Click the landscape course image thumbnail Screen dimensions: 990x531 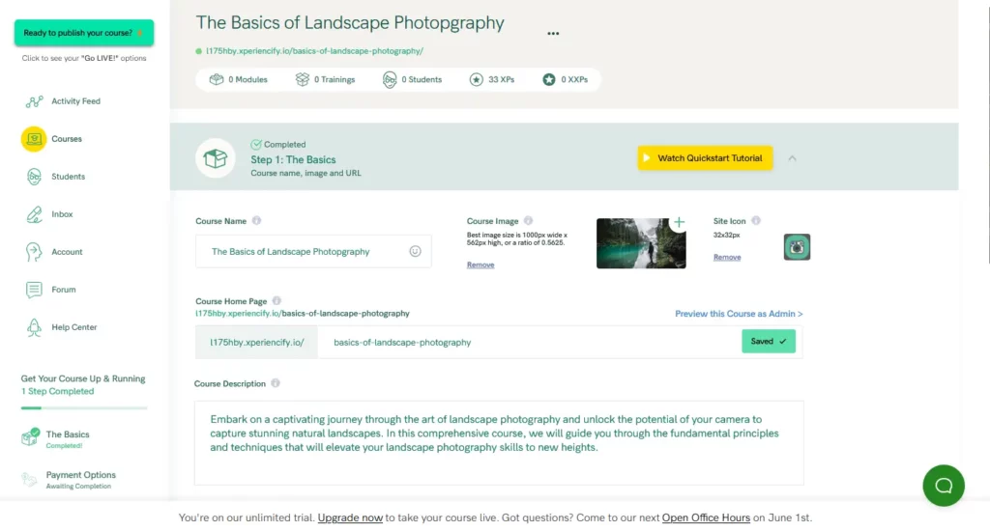641,243
